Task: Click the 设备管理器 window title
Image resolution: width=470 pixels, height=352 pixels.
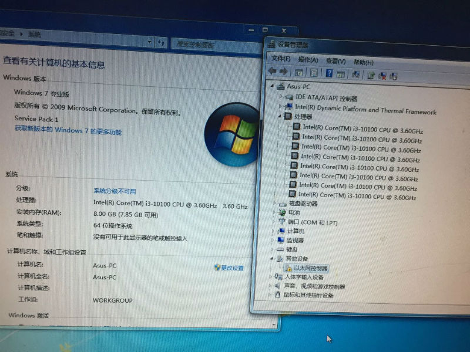Action: [293, 45]
